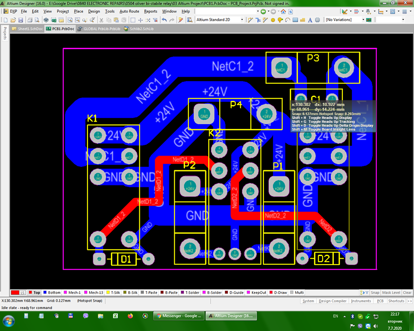The height and width of the screenshot is (331, 414).
Task: Expand the Back button history arrow
Action: click(x=269, y=11)
